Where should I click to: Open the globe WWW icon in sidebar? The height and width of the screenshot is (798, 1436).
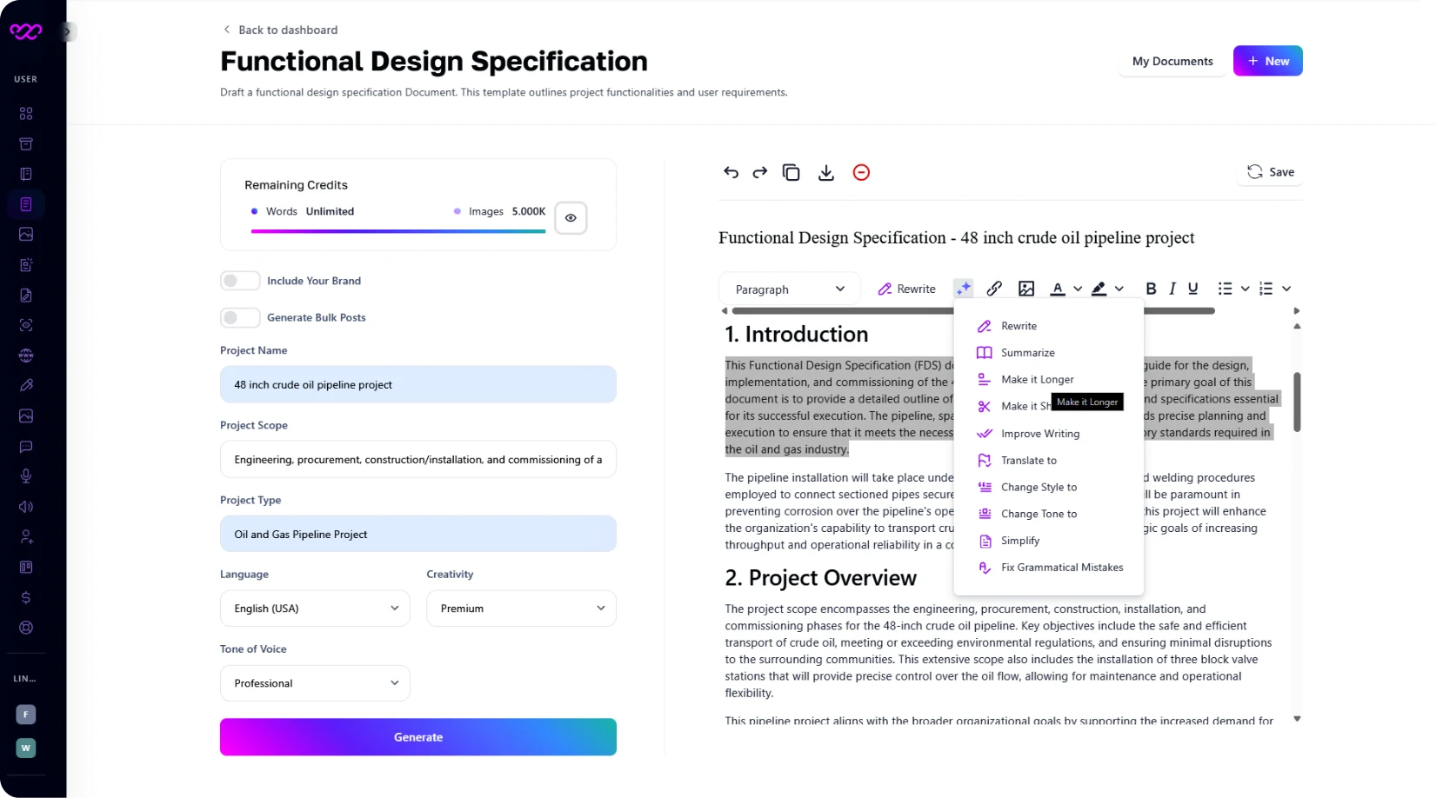coord(26,356)
